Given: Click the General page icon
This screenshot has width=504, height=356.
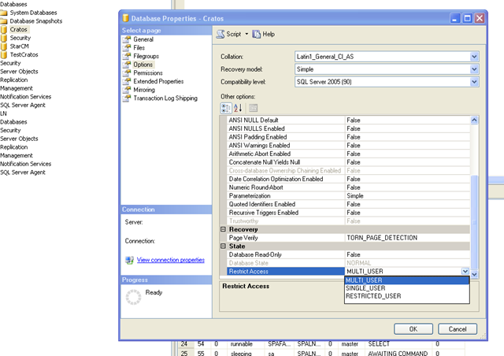Looking at the screenshot, I should (x=127, y=39).
